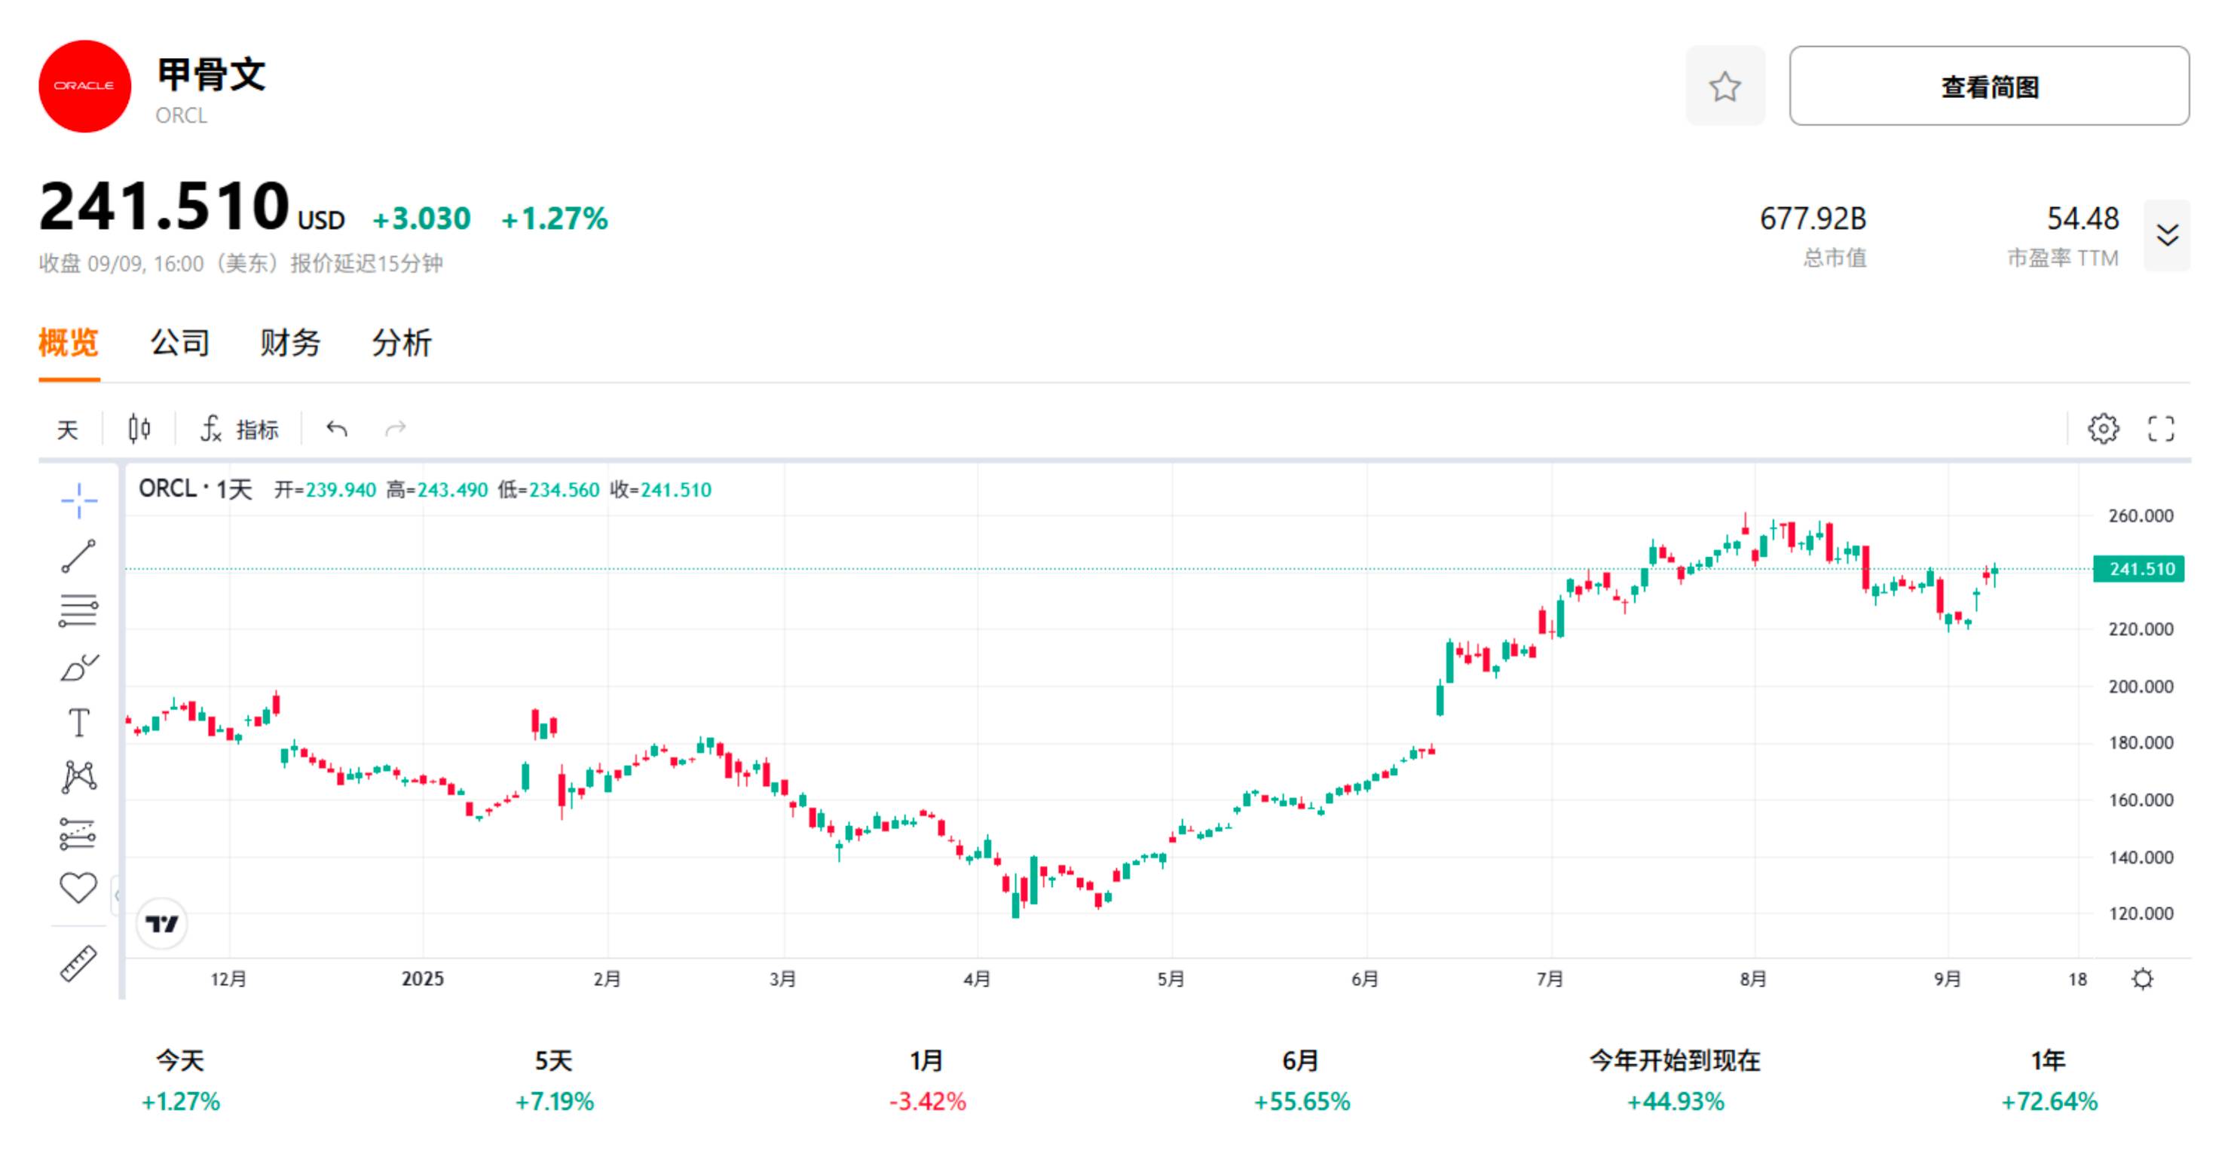Viewport: 2237px width, 1153px height.
Task: Click the heart favorites icon in toolbar
Action: coord(79,888)
